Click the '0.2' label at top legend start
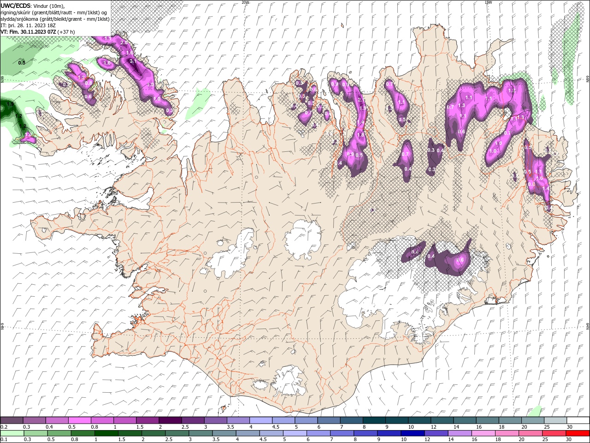Screen dimensions: 590x443 (x=4, y=427)
